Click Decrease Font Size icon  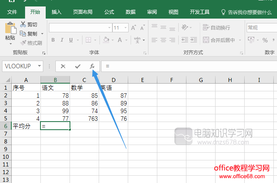(x=143, y=27)
